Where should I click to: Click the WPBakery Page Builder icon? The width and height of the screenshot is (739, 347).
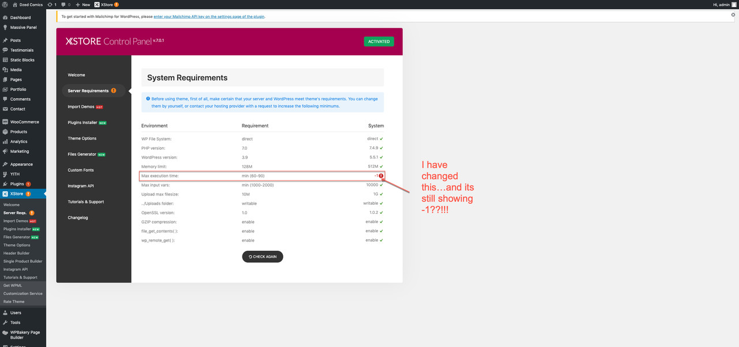(5, 333)
